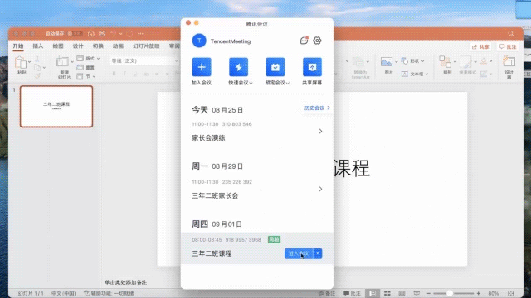This screenshot has height=298, width=531.
Task: Select normal view in PowerPoint status bar
Action: [x=373, y=293]
